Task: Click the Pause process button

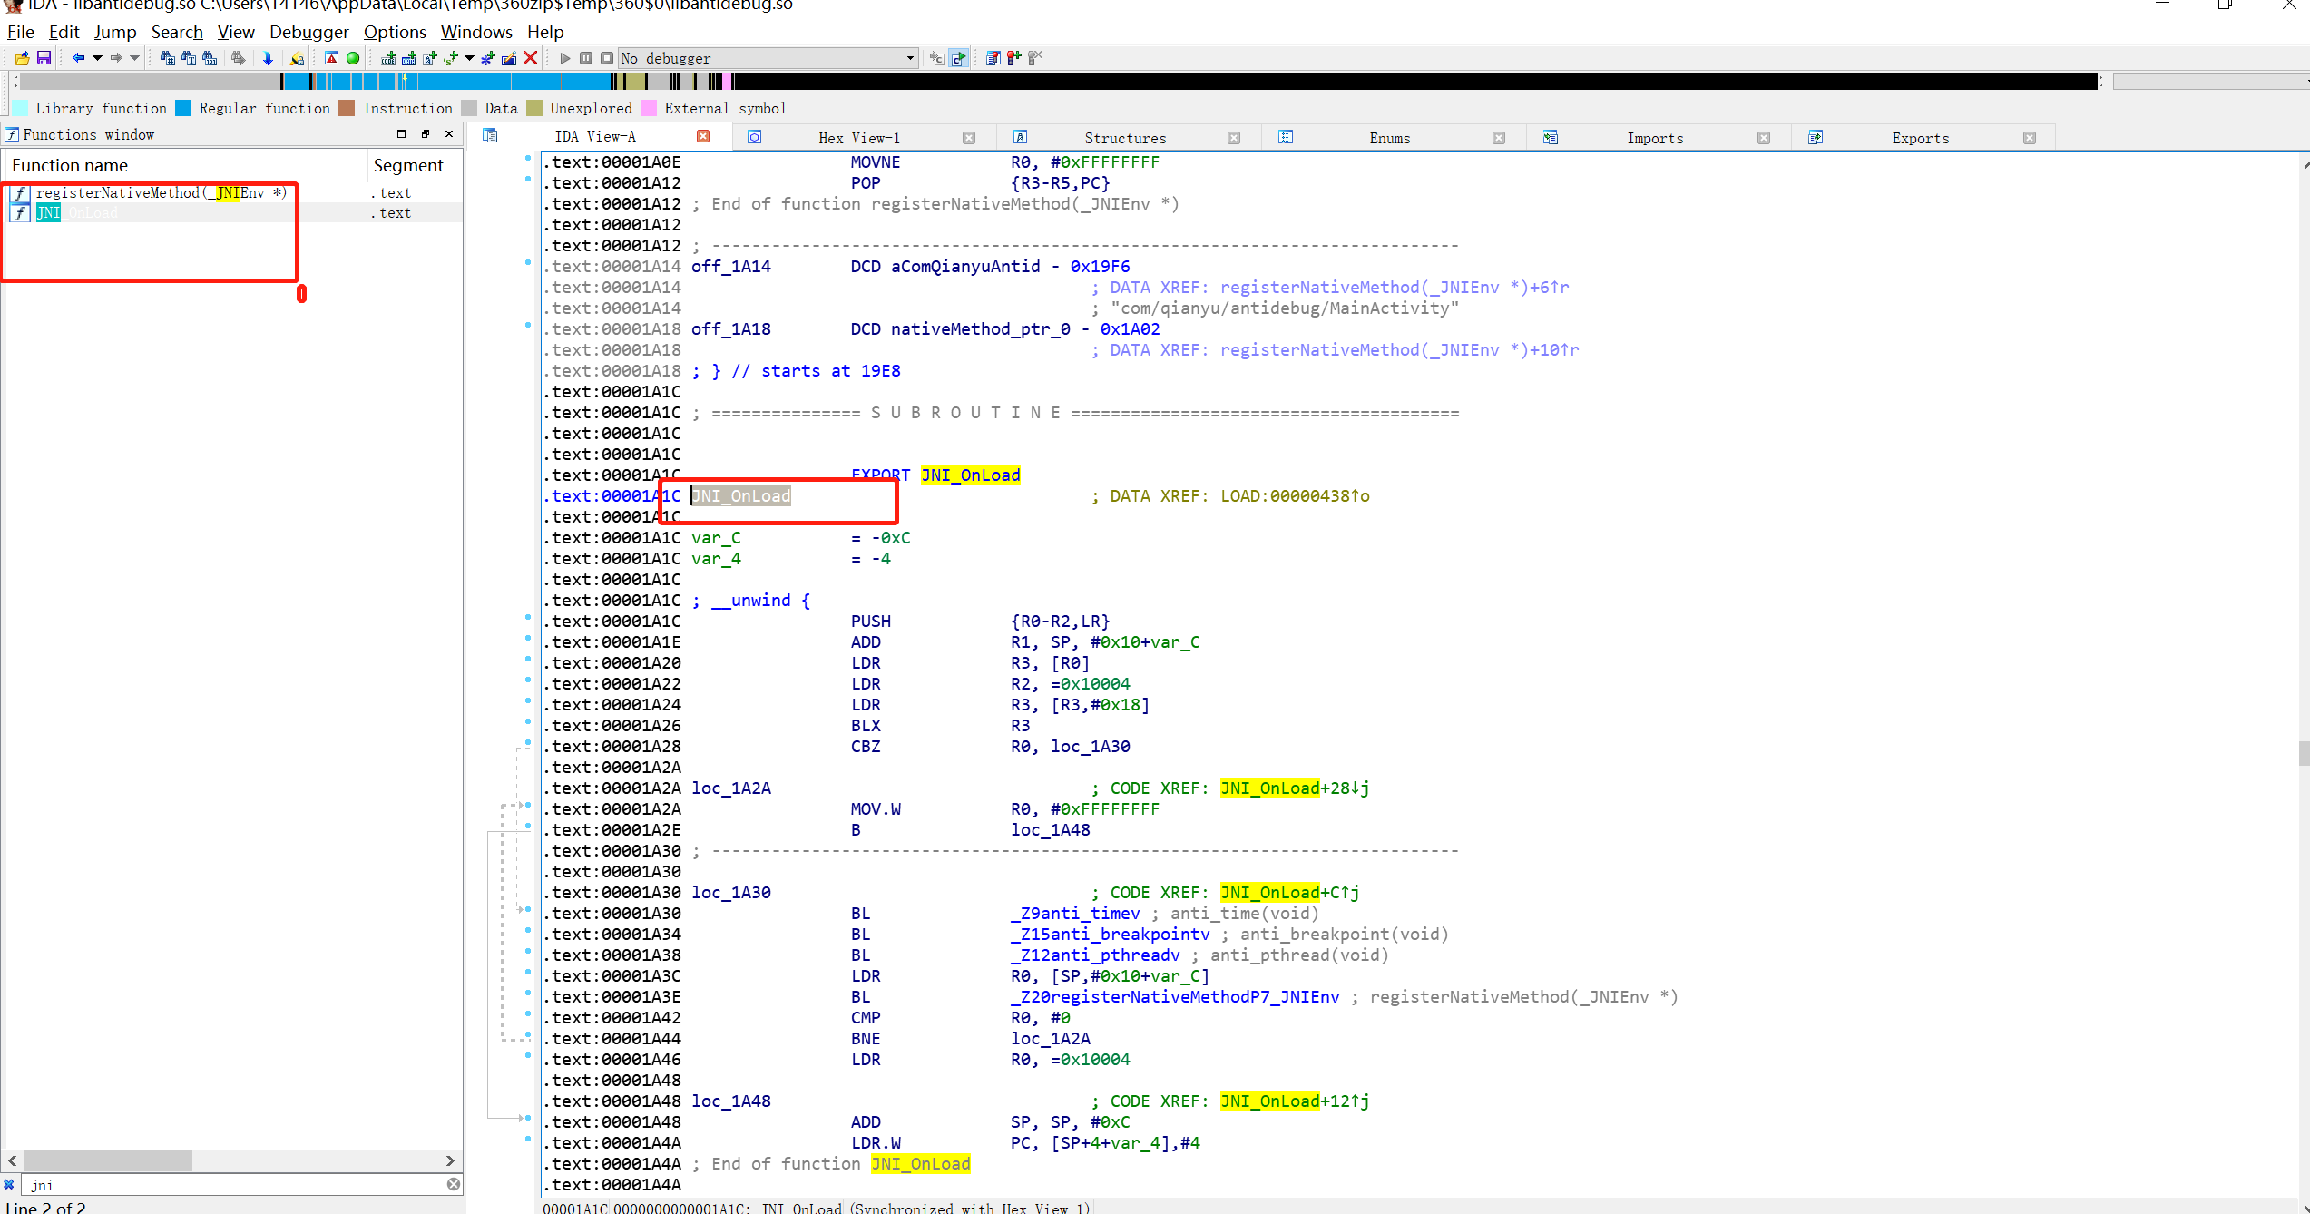Action: click(x=586, y=58)
